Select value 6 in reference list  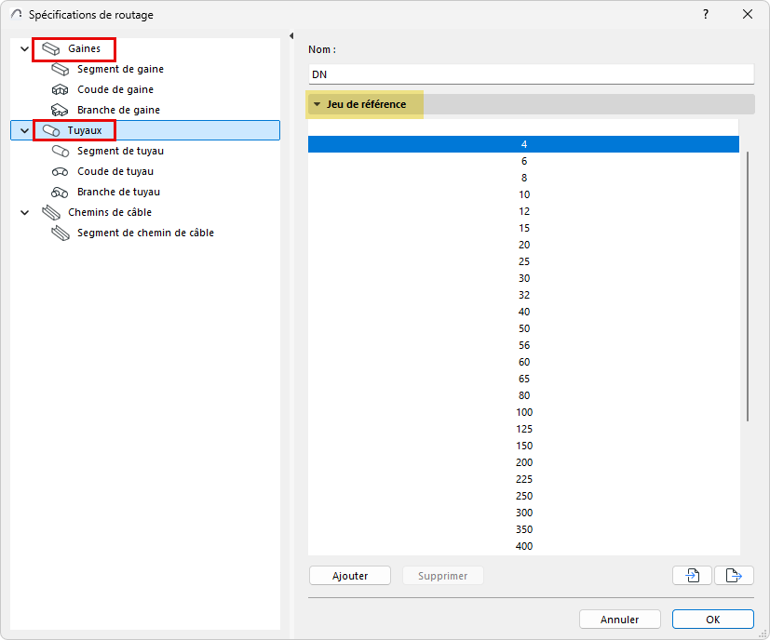click(523, 161)
